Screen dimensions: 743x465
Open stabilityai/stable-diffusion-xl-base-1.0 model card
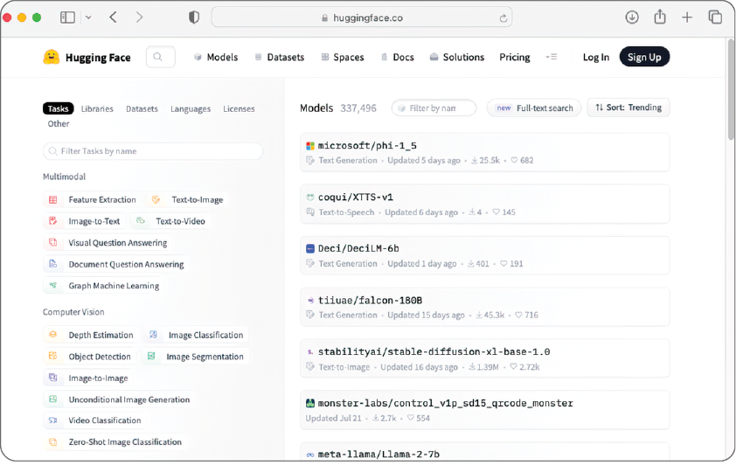tap(484, 358)
